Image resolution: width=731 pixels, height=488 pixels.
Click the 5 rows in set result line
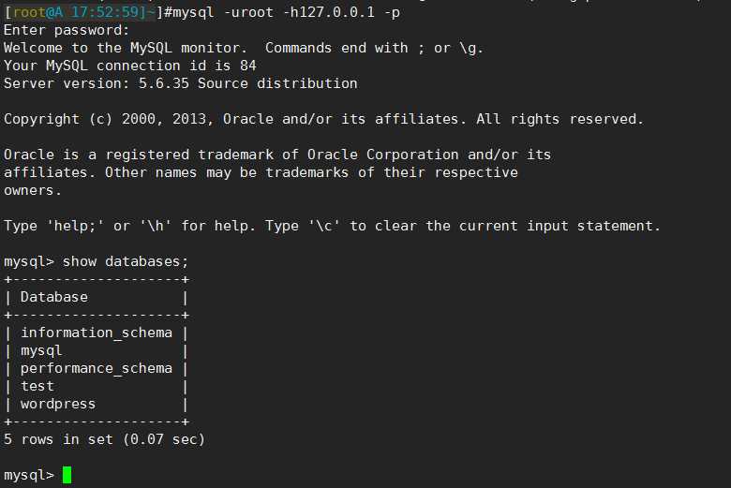click(104, 439)
